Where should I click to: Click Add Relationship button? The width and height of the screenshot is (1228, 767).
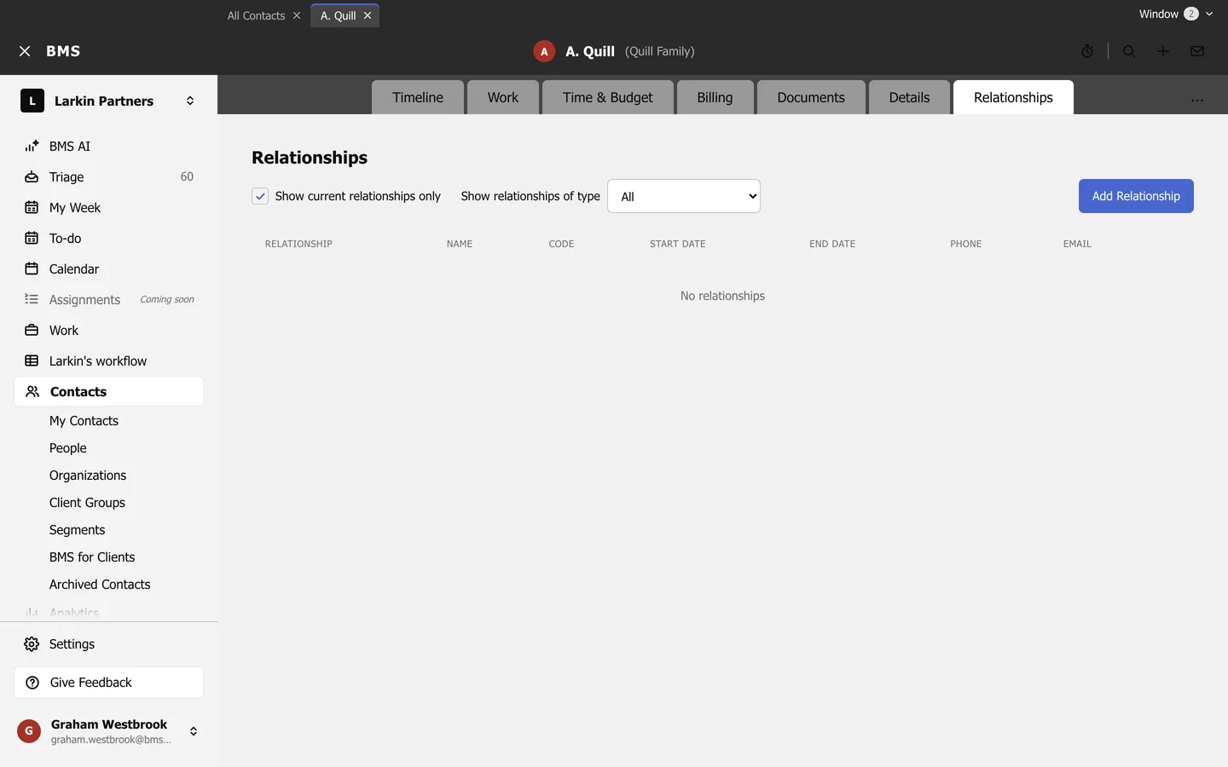pyautogui.click(x=1136, y=196)
